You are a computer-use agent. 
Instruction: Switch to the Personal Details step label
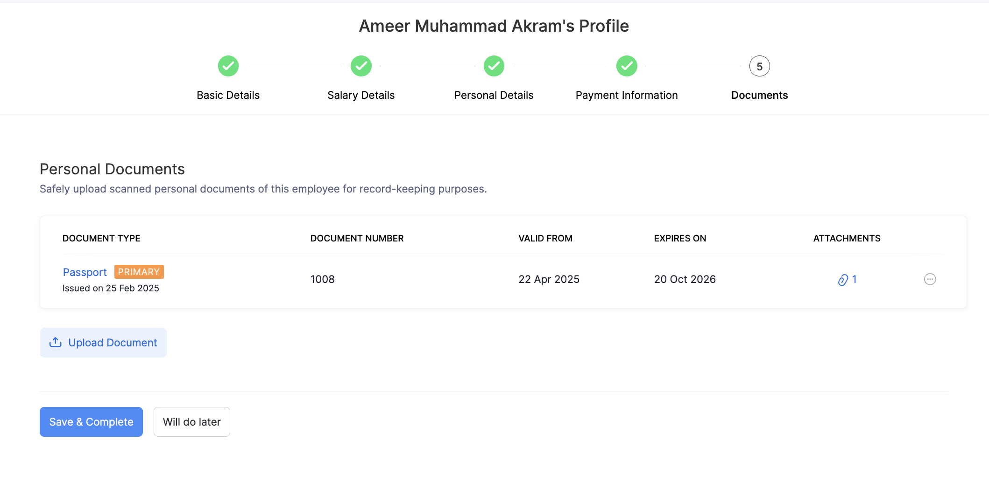[494, 95]
